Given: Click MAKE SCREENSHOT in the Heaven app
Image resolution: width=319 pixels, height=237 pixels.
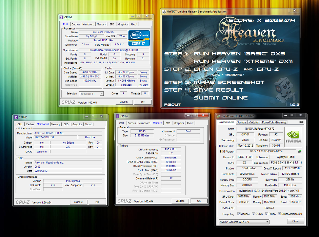Looking at the screenshot, I should coord(229,82).
